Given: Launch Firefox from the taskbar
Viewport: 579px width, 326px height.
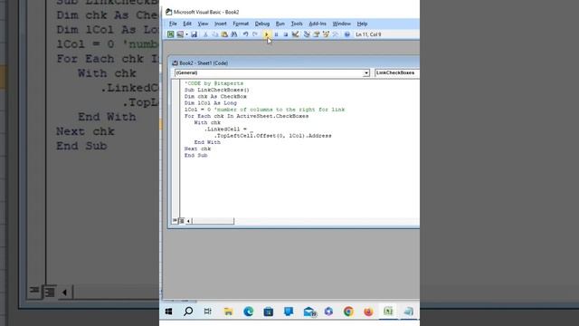Looking at the screenshot, I should [368, 312].
